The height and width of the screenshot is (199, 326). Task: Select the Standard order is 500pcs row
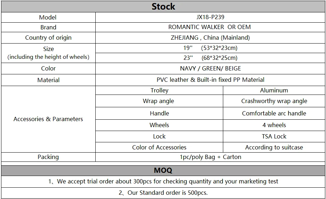(x=163, y=193)
